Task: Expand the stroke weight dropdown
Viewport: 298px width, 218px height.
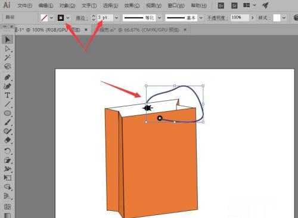Action: pyautogui.click(x=116, y=18)
